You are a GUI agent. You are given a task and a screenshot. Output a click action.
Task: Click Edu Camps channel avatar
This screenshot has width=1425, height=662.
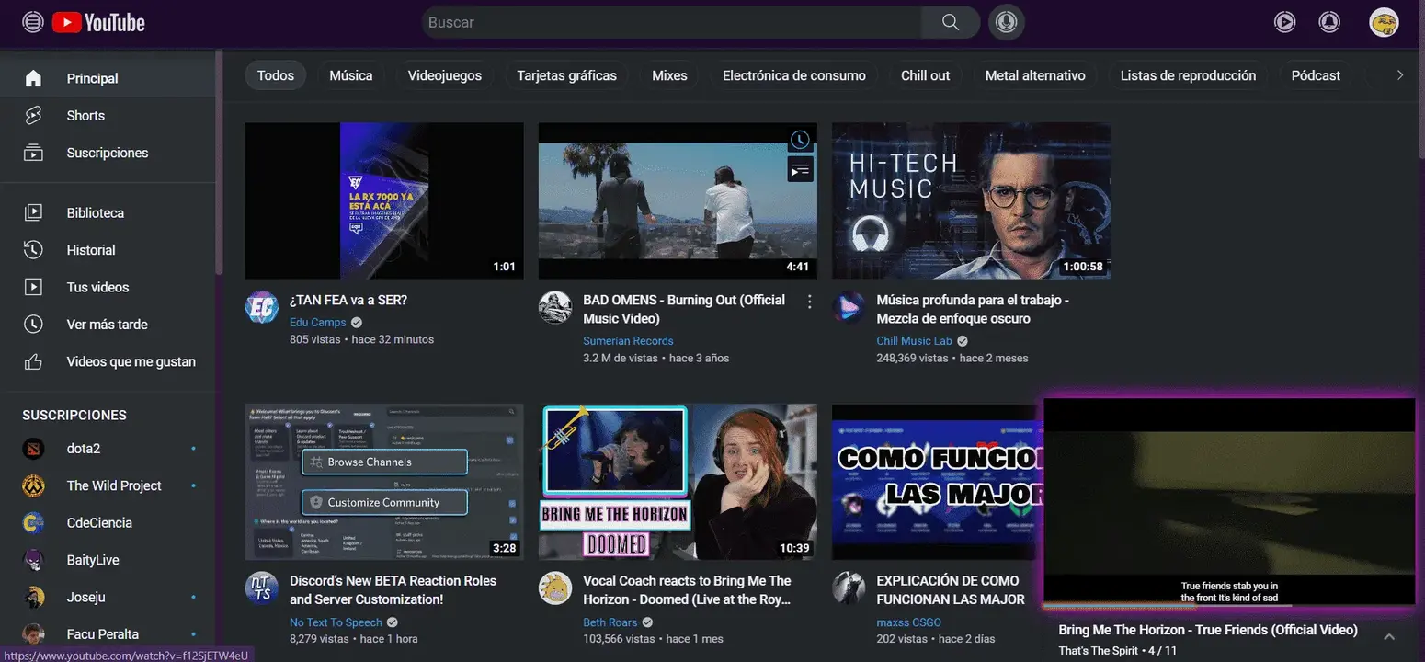(262, 307)
